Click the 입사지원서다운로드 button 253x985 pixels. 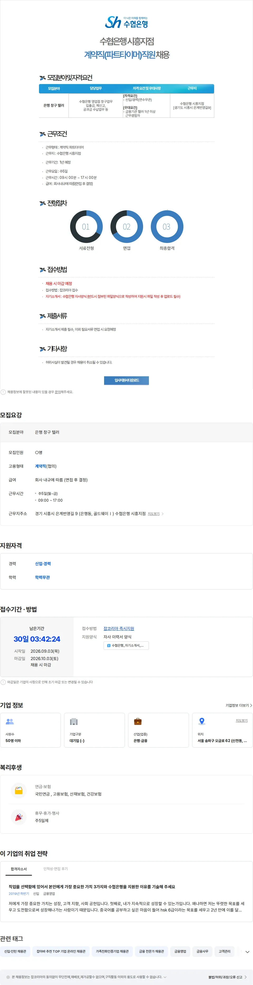(x=126, y=380)
